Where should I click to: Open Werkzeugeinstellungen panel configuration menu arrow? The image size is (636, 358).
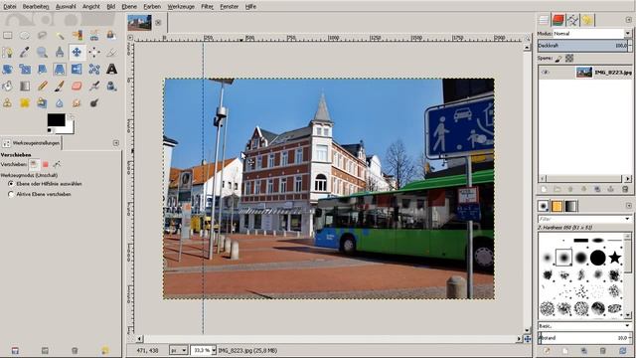116,143
